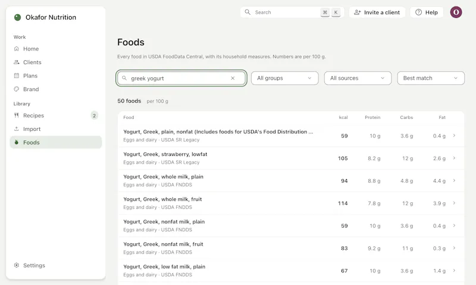The height and width of the screenshot is (285, 476).
Task: Click the 114 kcal value for whole milk fruit
Action: point(343,203)
